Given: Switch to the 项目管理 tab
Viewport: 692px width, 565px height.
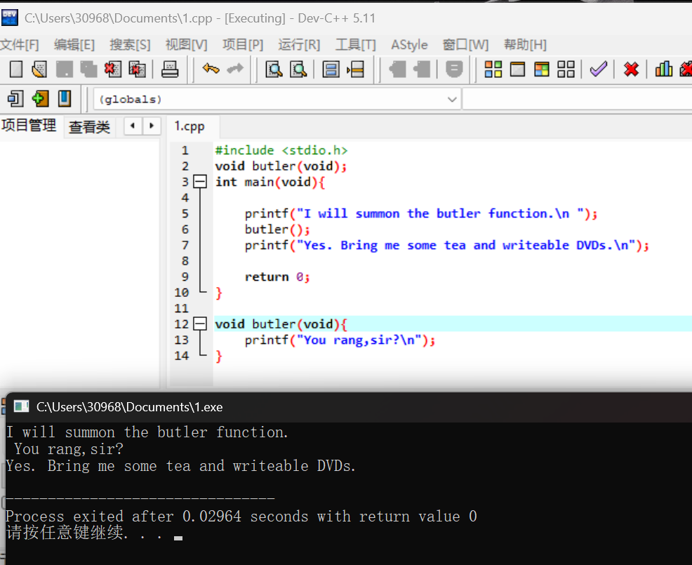Looking at the screenshot, I should [x=29, y=126].
